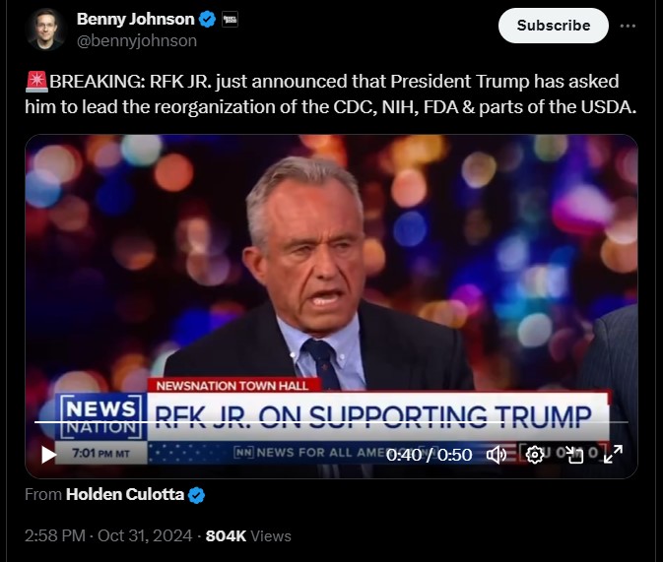Screen dimensions: 663x562
Task: Click the blue verified badge beside Benny Johnson
Action: click(x=207, y=20)
